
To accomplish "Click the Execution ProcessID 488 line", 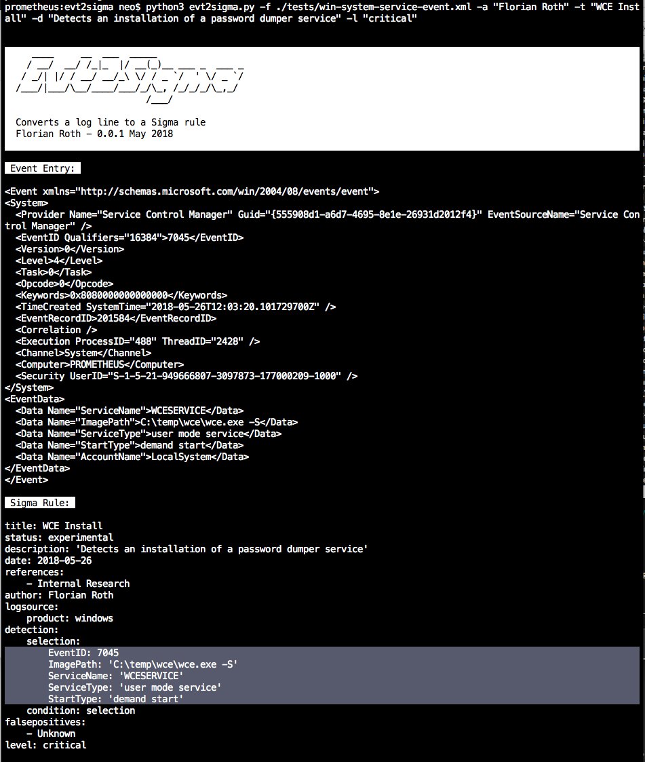I will point(138,341).
